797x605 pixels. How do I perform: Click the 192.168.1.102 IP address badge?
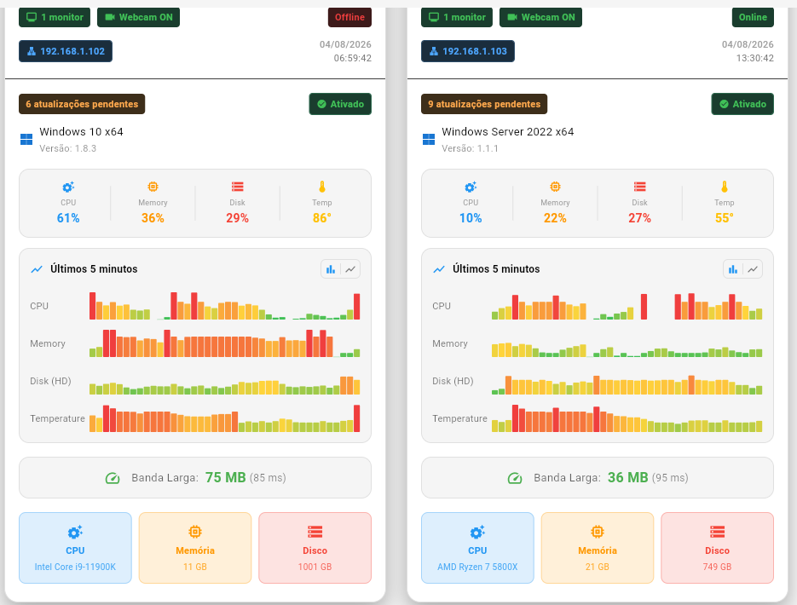tap(66, 51)
